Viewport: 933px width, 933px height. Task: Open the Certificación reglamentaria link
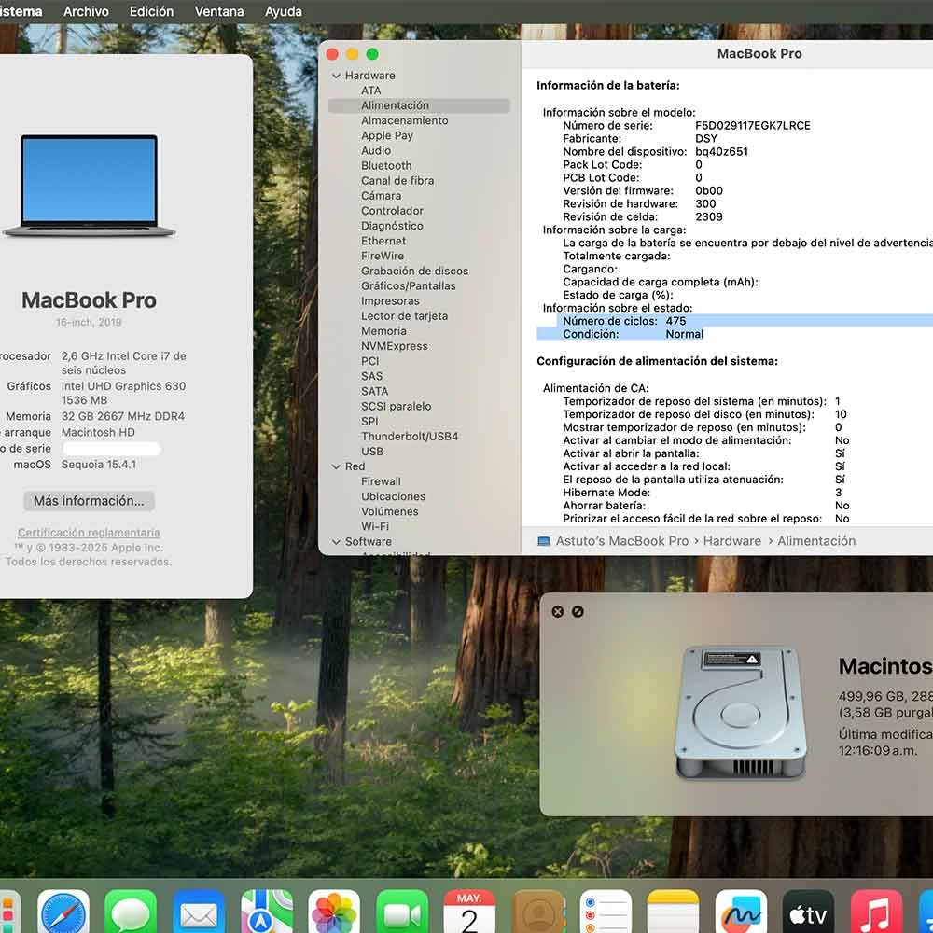coord(89,533)
